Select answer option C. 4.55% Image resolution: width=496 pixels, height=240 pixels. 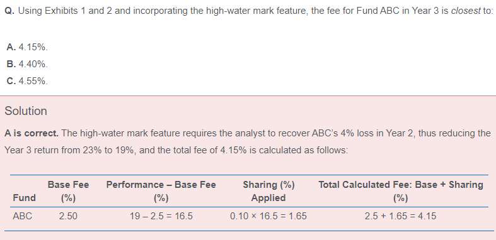tap(27, 82)
